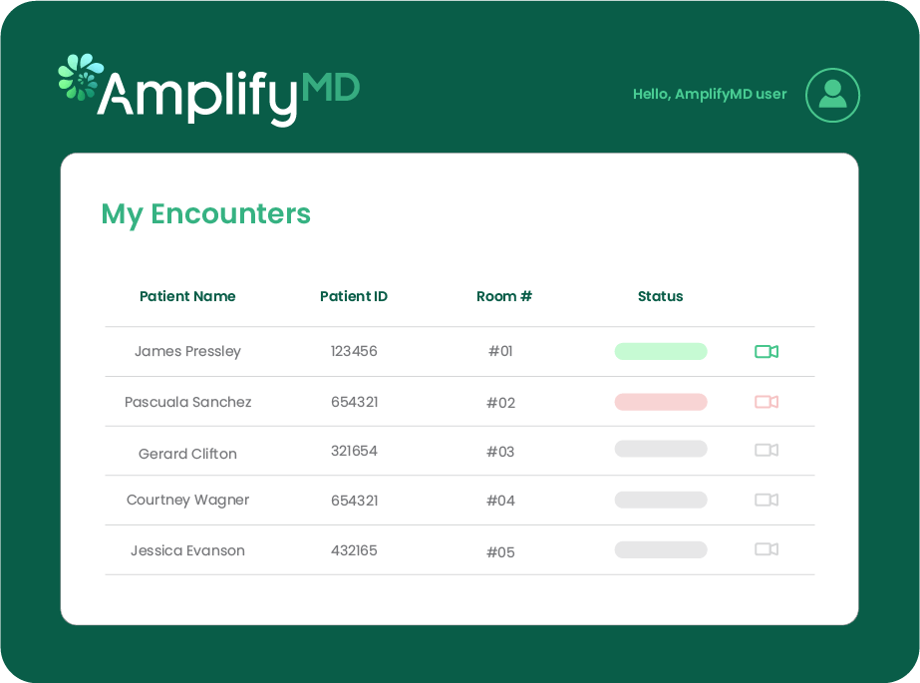Select Pascuala Sanchez's patient ID 654321

[354, 402]
